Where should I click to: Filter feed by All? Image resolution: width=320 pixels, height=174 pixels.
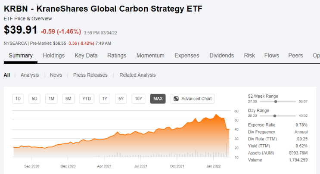[x=7, y=75]
